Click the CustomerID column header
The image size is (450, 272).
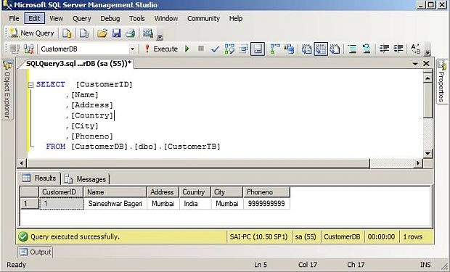[x=61, y=192]
